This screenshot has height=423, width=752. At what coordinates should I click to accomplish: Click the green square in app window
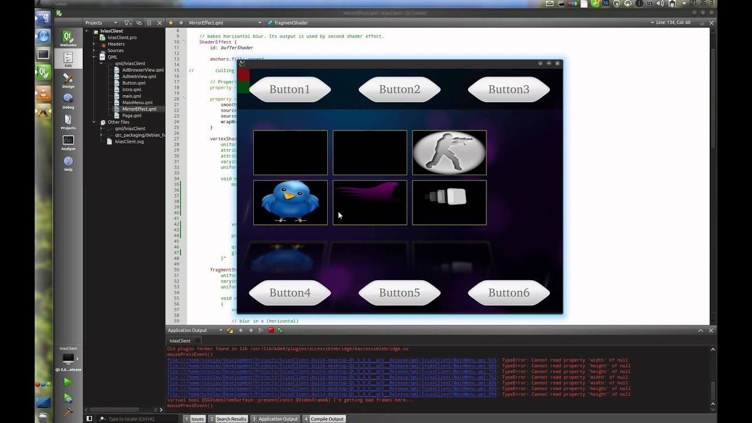click(243, 88)
